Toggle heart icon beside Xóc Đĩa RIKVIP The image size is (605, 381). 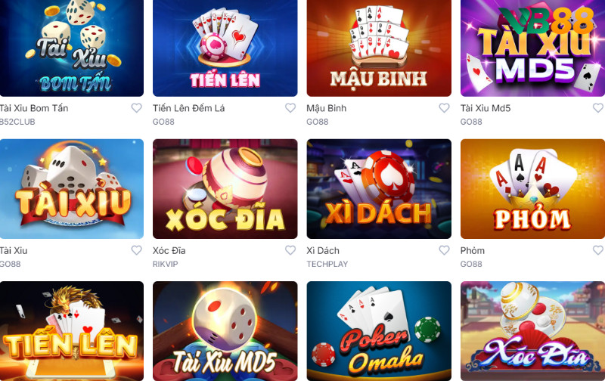[x=290, y=250]
